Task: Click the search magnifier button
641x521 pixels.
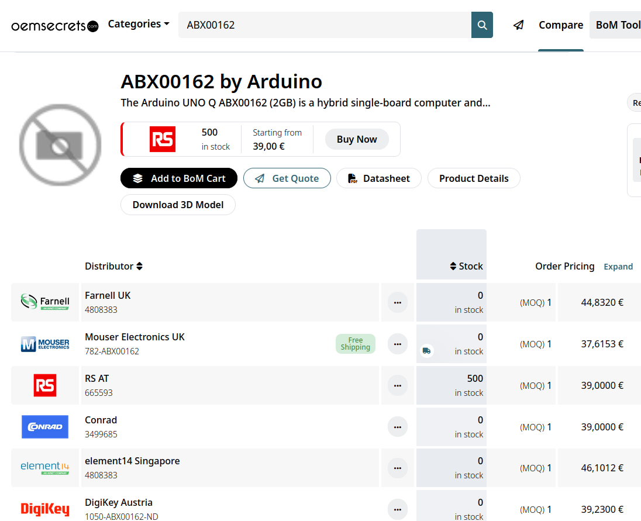Action: click(x=482, y=25)
